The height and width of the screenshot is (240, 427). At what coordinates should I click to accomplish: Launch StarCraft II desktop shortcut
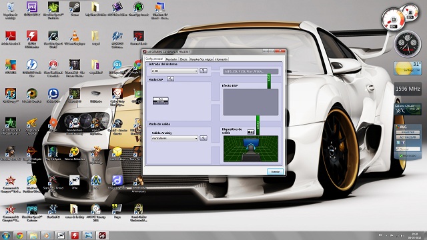click(x=53, y=211)
